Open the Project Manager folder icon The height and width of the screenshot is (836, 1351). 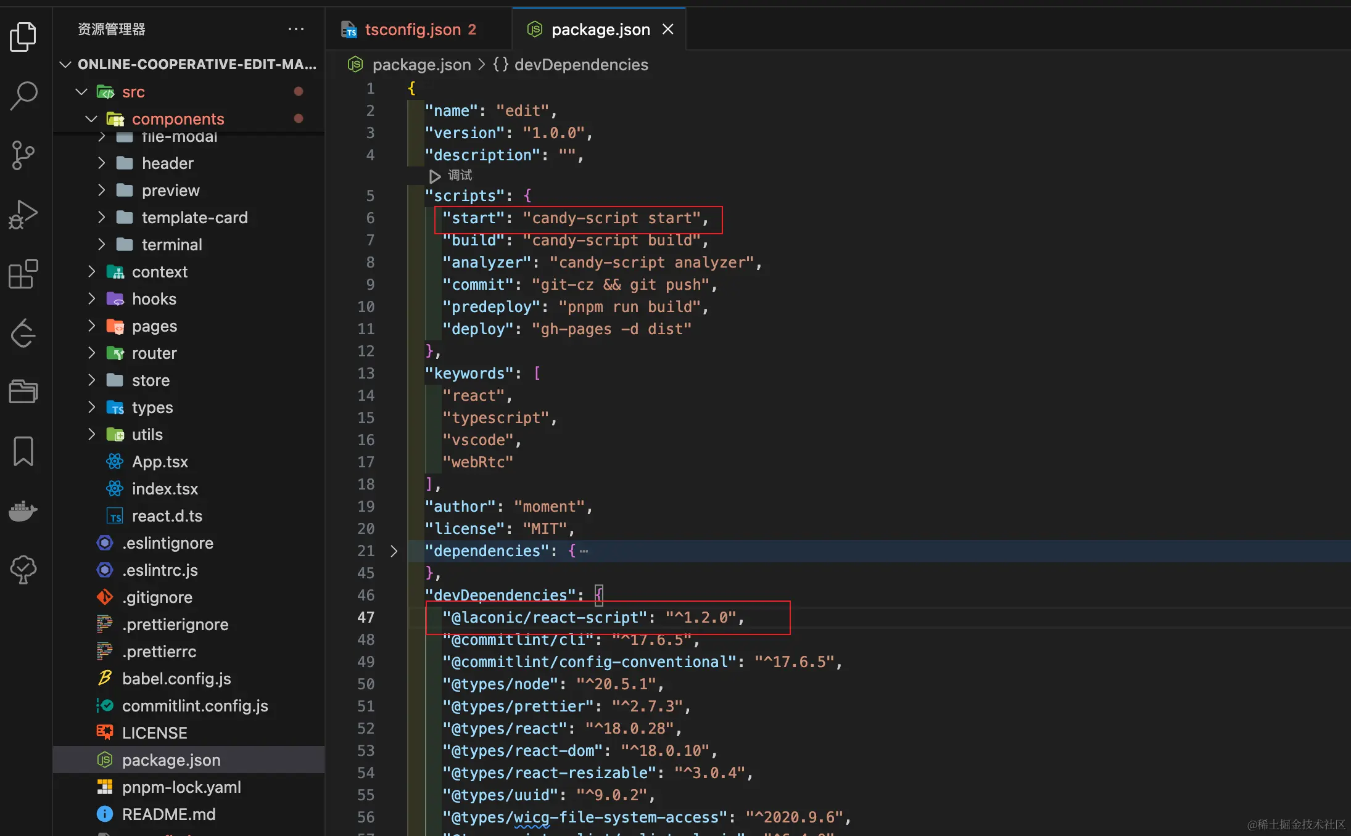[x=23, y=392]
